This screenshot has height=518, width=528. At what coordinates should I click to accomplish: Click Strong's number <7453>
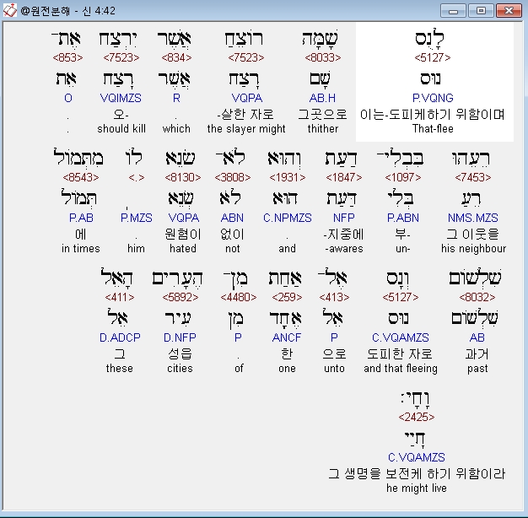pos(472,178)
